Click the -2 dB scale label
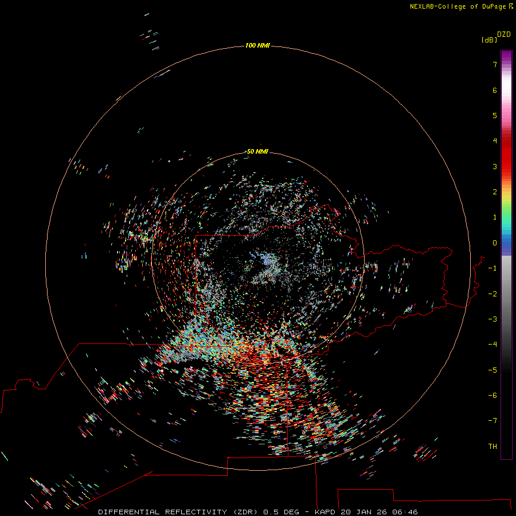Image resolution: width=516 pixels, height=516 pixels. [492, 294]
